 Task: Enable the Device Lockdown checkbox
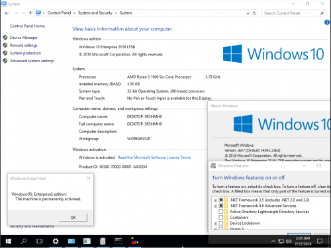click(x=221, y=223)
